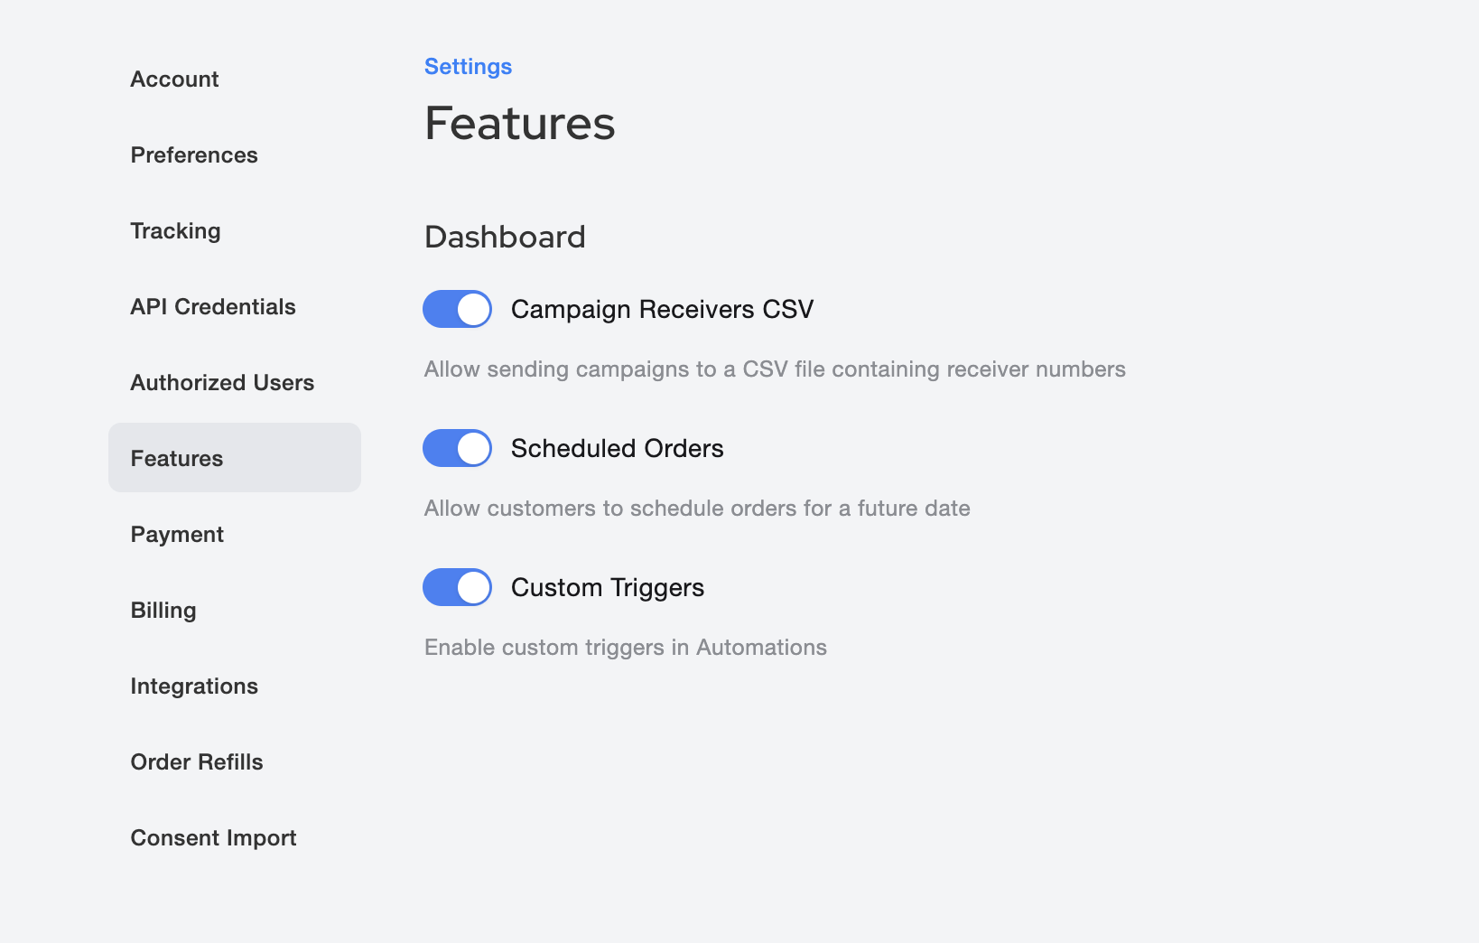The height and width of the screenshot is (943, 1479).
Task: Click the Dashboard section heading
Action: [505, 237]
